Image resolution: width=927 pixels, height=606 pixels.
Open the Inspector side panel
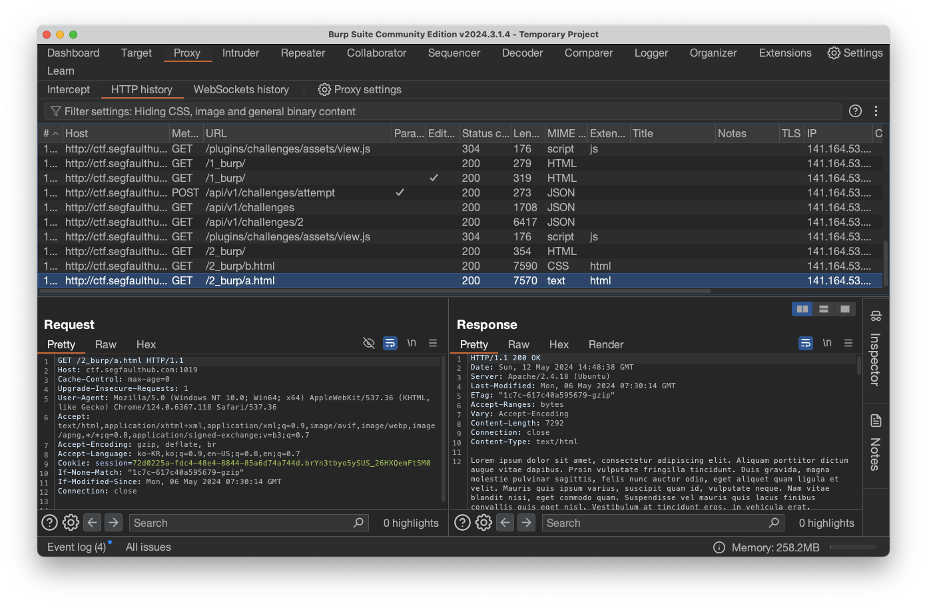click(876, 350)
